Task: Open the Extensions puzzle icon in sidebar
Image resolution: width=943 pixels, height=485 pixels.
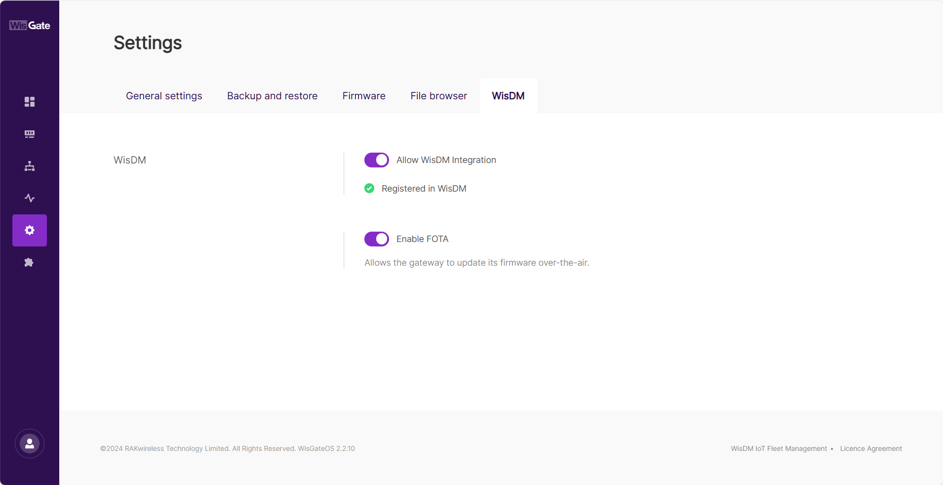Action: [x=29, y=262]
